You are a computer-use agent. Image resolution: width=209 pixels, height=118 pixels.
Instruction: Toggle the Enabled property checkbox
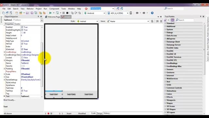coord(22,27)
